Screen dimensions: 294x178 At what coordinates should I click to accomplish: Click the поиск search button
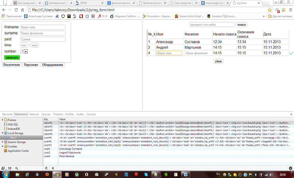click(x=242, y=25)
